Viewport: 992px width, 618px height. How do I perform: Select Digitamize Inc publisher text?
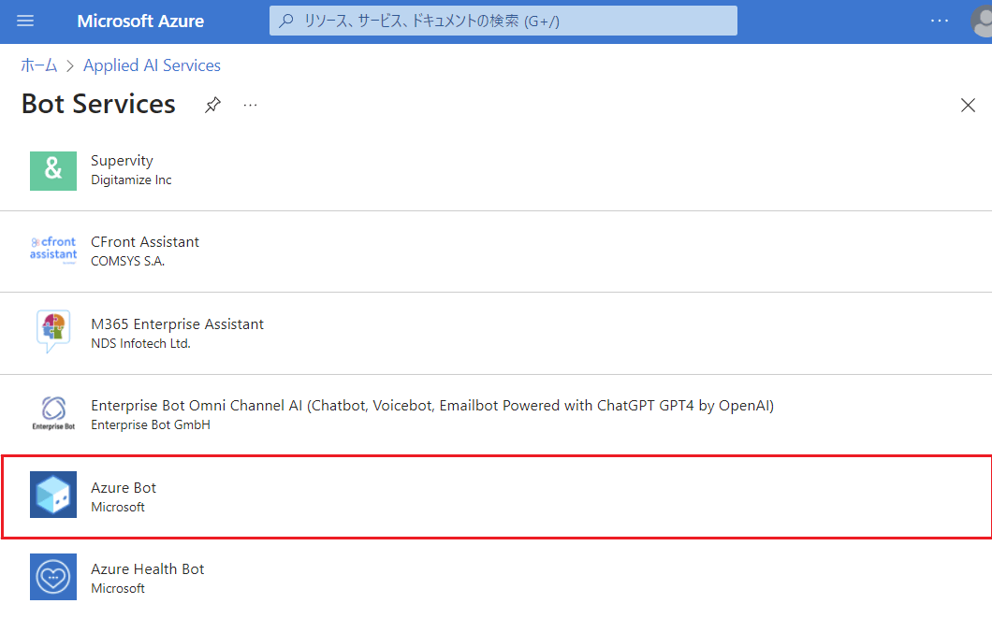[131, 180]
